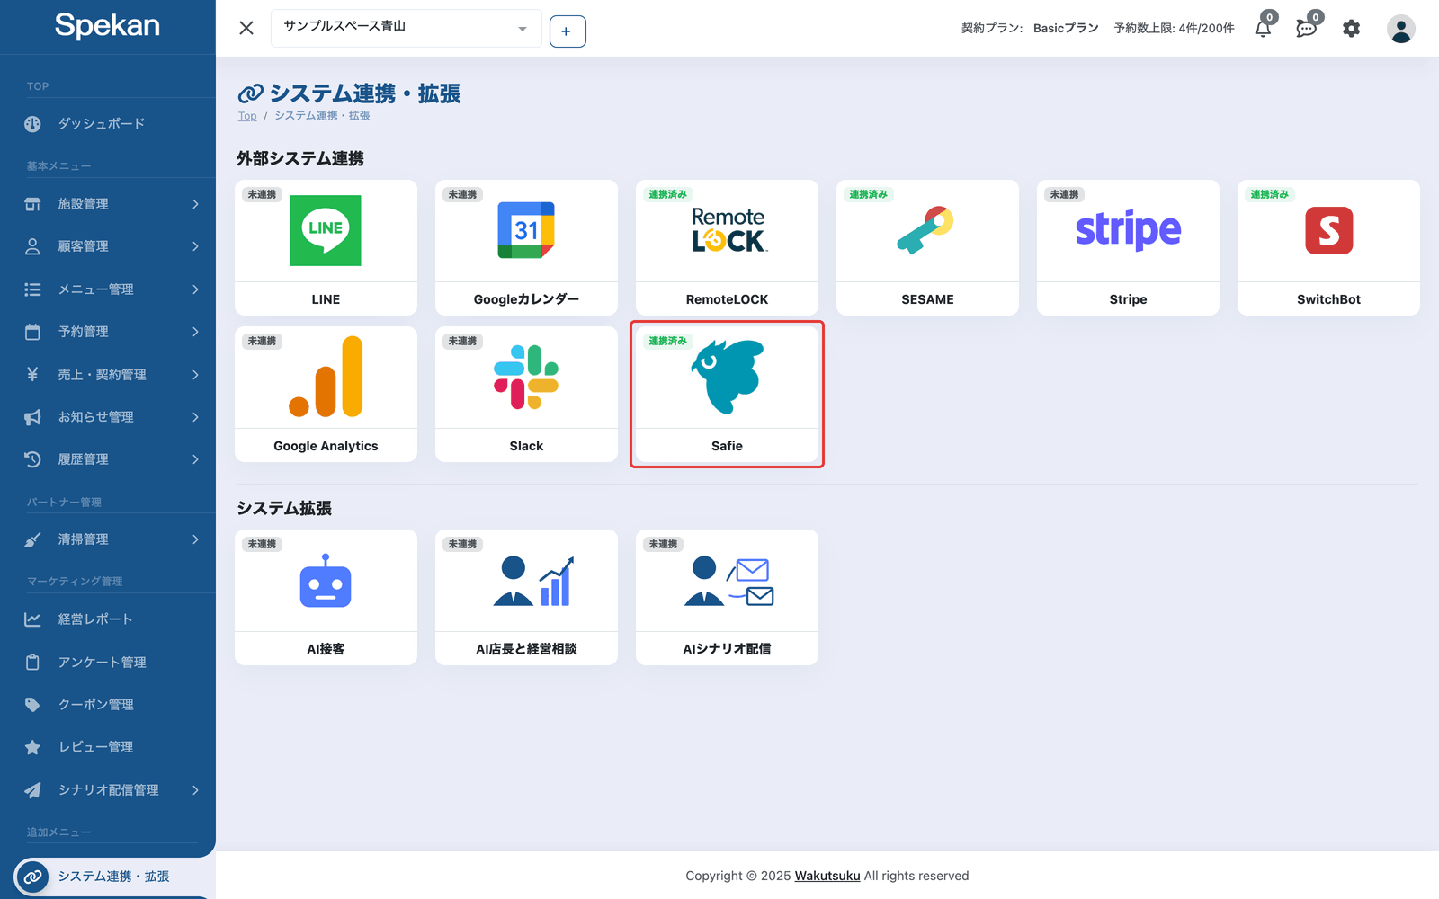Click the 未連携 badge on AI接客 card
Image resolution: width=1439 pixels, height=899 pixels.
click(x=263, y=544)
